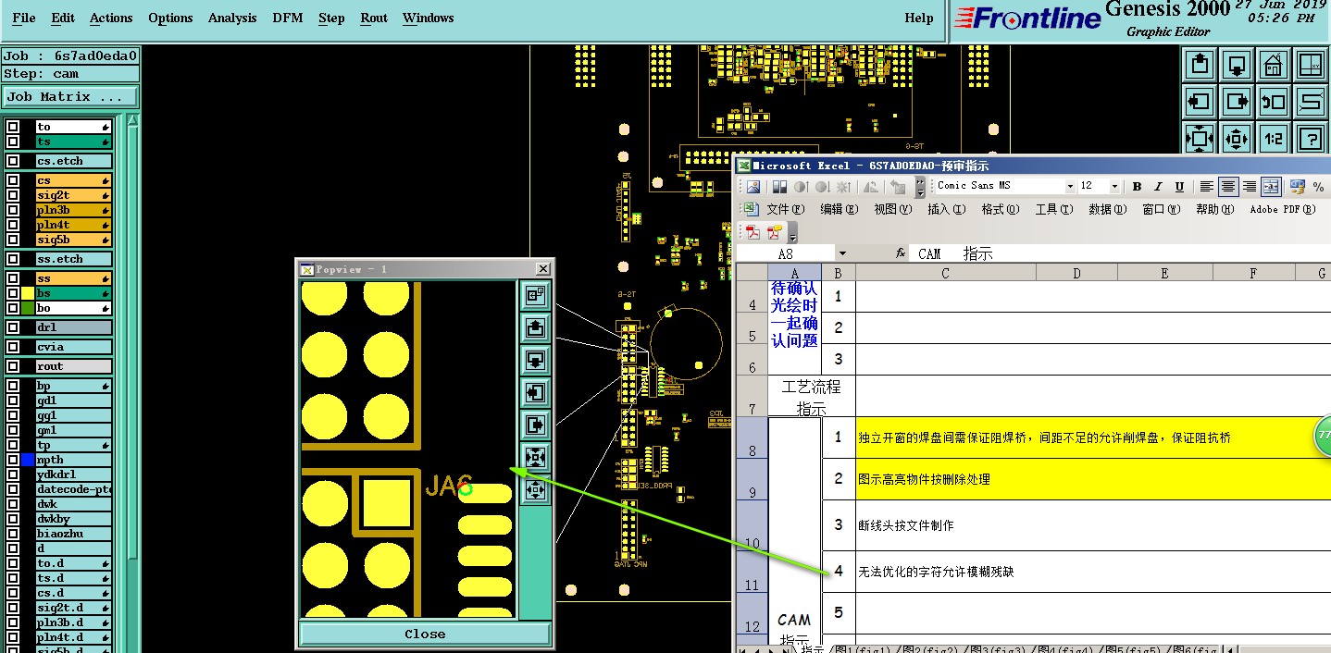Screen dimensions: 1331x653
Task: Toggle display checkbox for layer ts
Action: pos(13,142)
